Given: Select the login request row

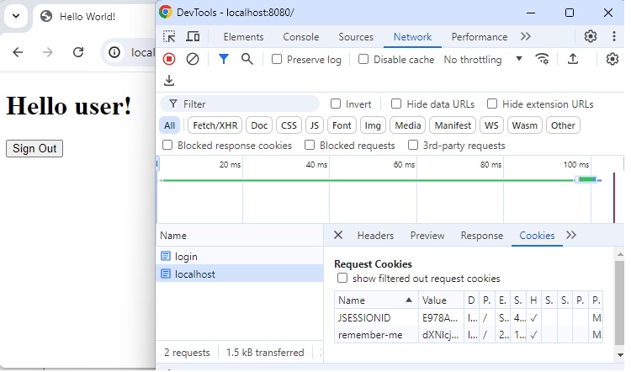Looking at the screenshot, I should [186, 256].
